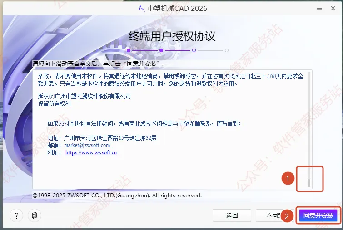This screenshot has height=230, width=343.
Task: Click the 不同意 button
Action: (x=275, y=215)
